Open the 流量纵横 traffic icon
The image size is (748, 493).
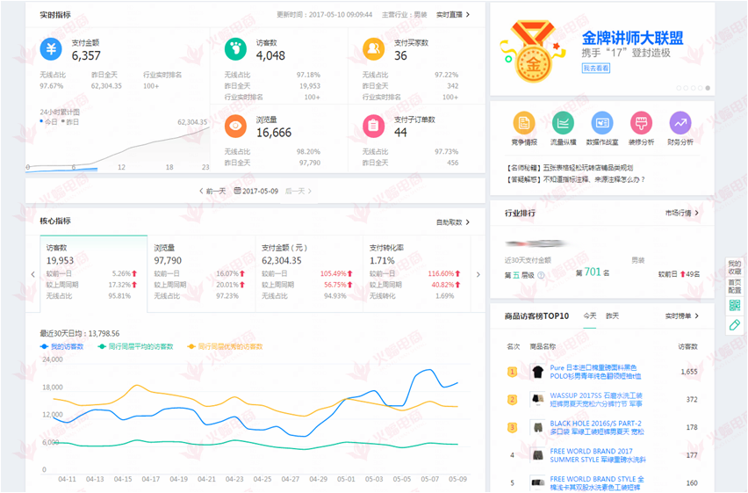pos(563,124)
